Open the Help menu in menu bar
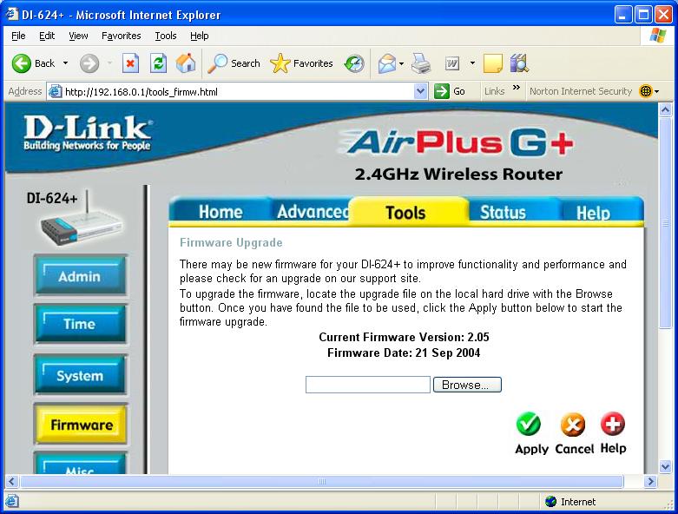 click(x=200, y=36)
